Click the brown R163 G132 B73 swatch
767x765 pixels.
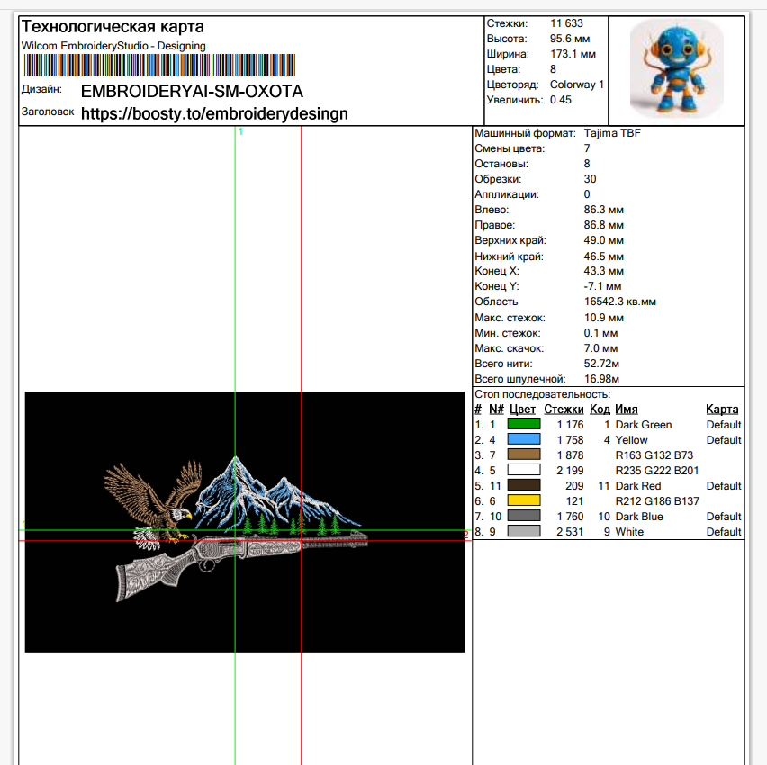coord(524,454)
